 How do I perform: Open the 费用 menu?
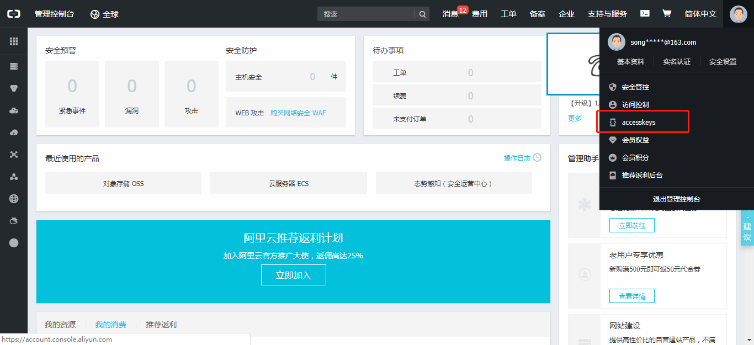tap(480, 14)
